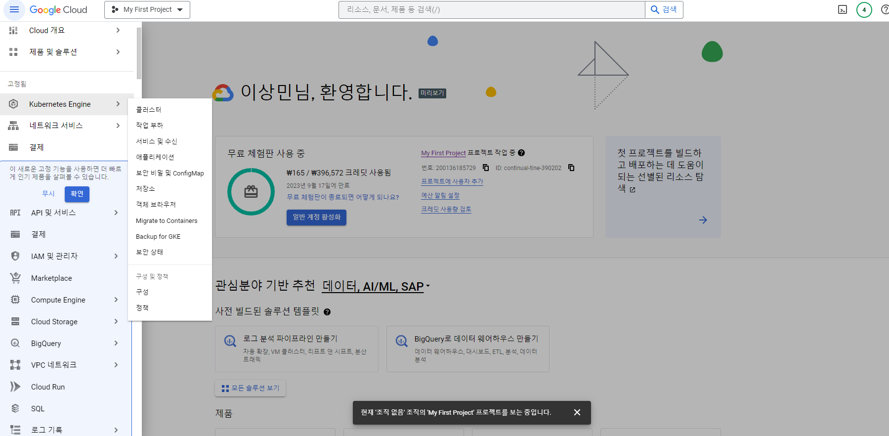The height and width of the screenshot is (436, 889).
Task: Click the 일반 계정 활성화 button
Action: [316, 217]
